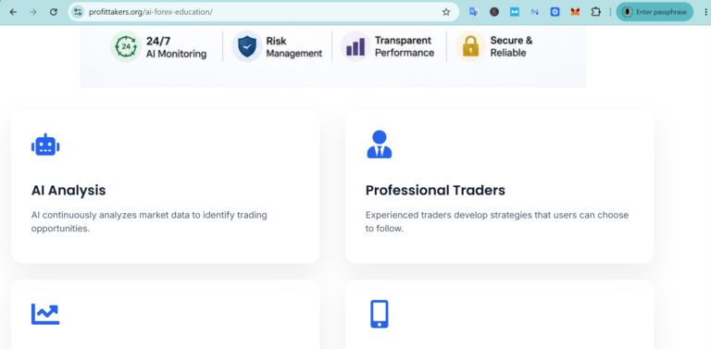This screenshot has width=711, height=349.
Task: Click the browser forward arrow
Action: point(33,12)
